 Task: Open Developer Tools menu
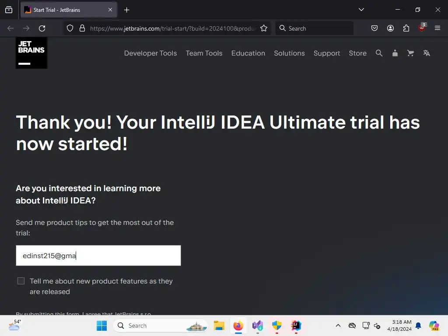coord(150,53)
